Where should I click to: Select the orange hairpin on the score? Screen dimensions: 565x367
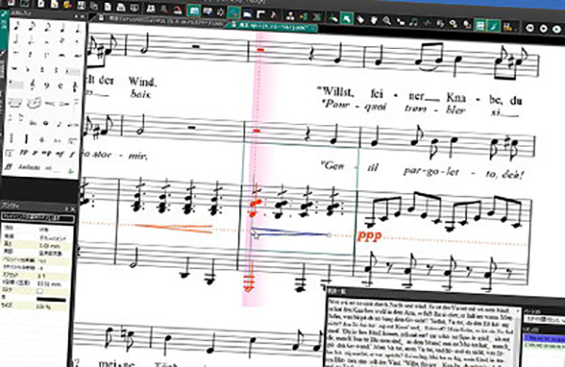point(173,228)
